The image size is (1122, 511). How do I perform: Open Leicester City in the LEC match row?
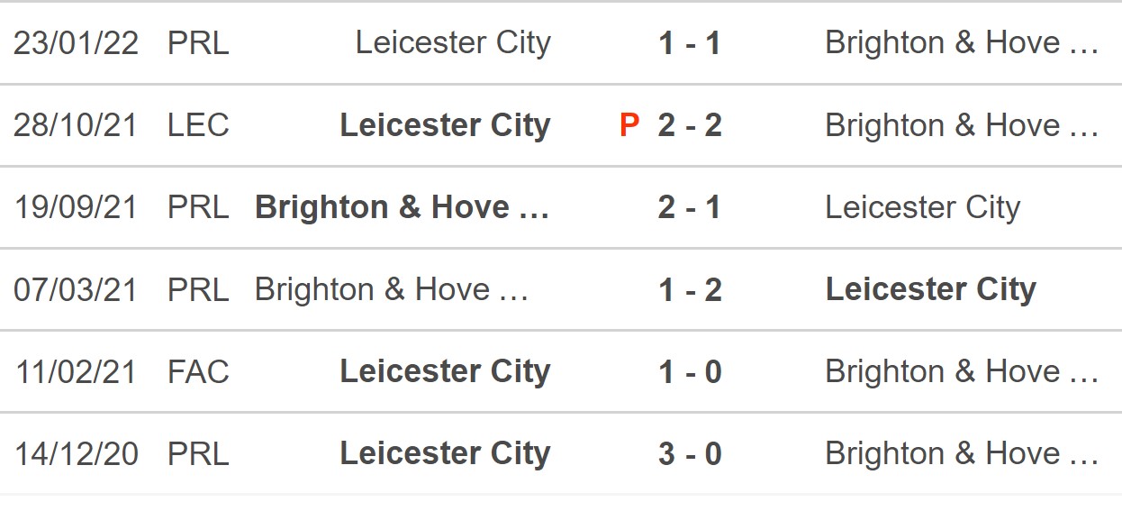click(x=445, y=125)
